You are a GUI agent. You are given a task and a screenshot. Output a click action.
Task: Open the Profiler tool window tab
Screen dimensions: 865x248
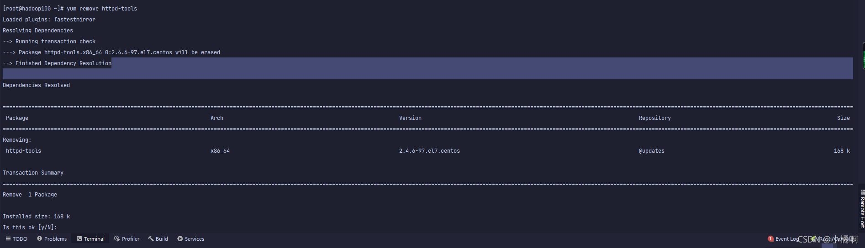(x=127, y=239)
